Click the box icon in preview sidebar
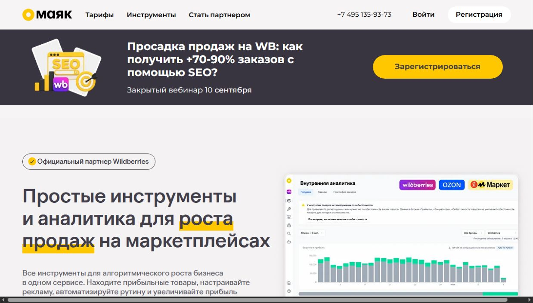Image resolution: width=533 pixels, height=303 pixels. [289, 225]
